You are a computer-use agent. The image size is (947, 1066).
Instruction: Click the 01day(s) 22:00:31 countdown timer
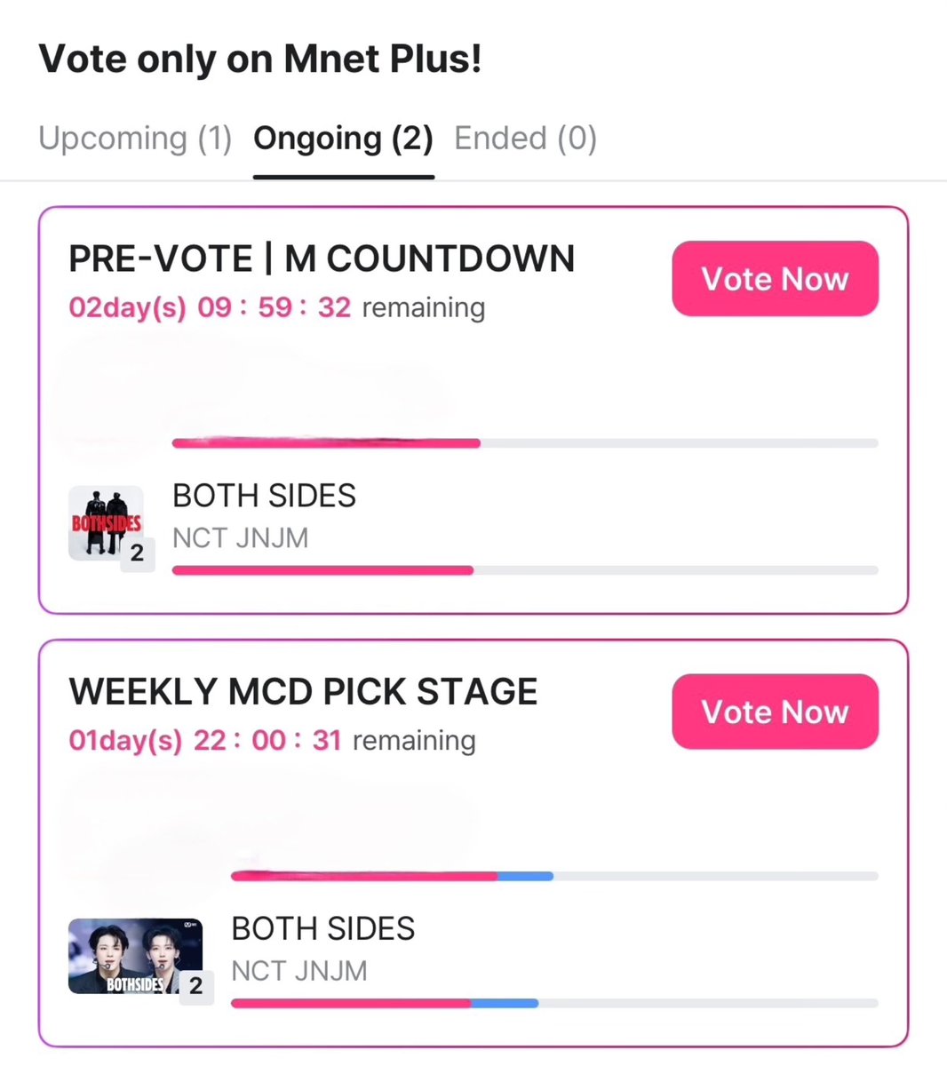(205, 740)
